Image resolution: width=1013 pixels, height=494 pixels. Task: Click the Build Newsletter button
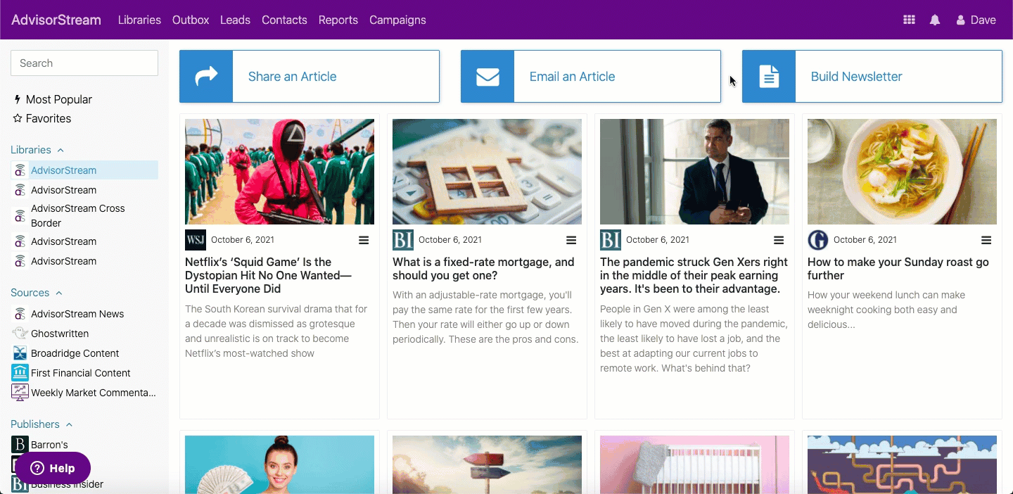[872, 76]
